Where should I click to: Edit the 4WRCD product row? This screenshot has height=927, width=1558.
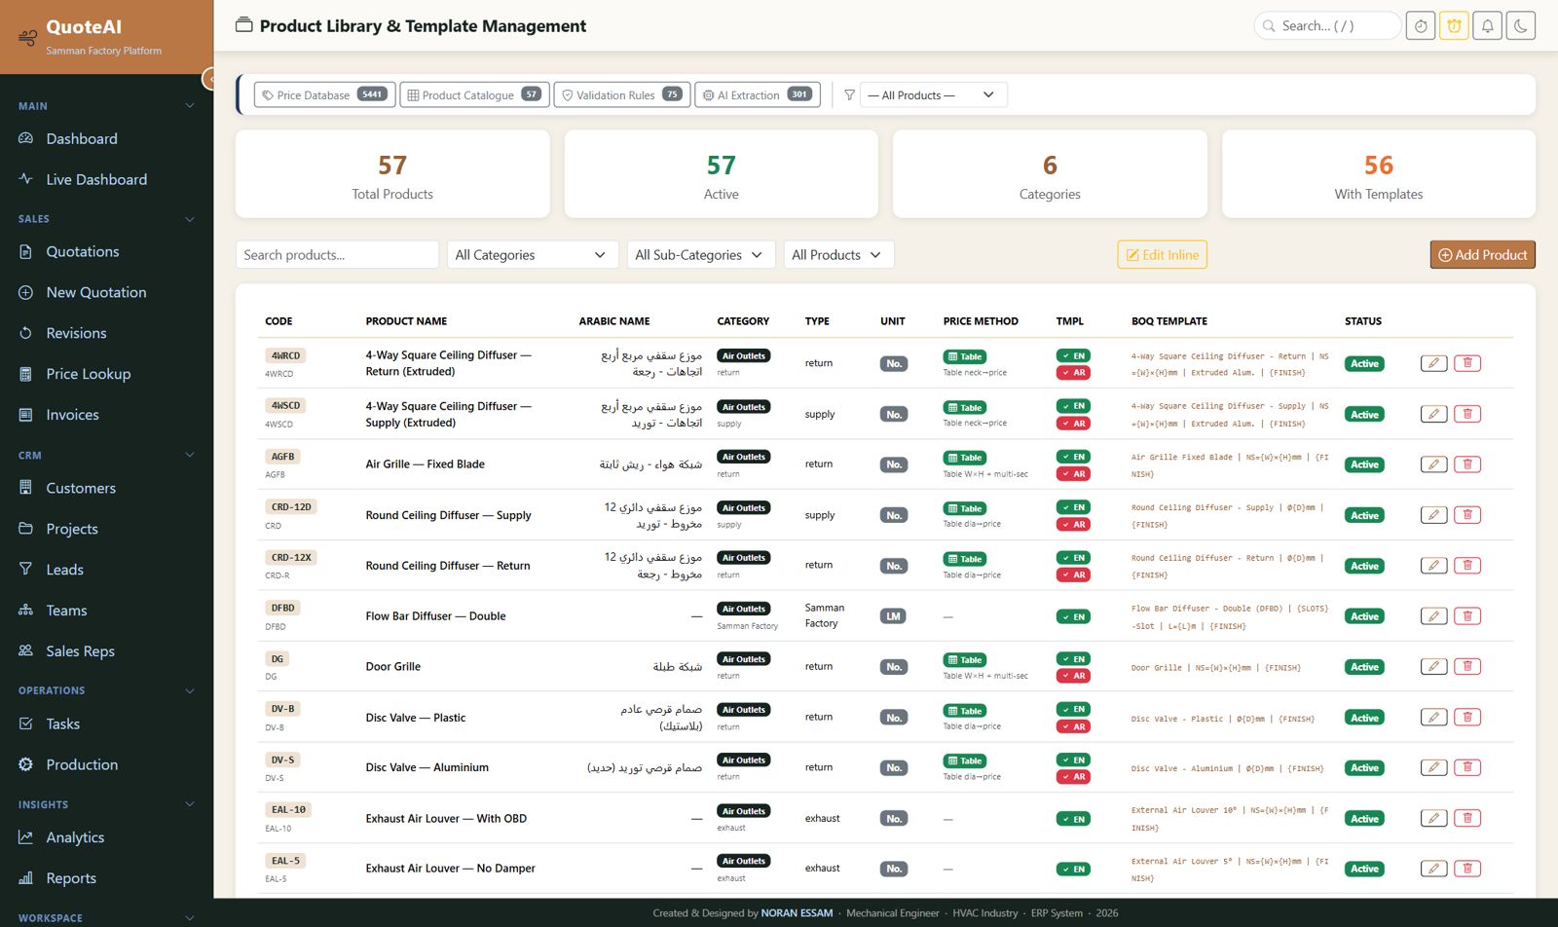tap(1433, 363)
